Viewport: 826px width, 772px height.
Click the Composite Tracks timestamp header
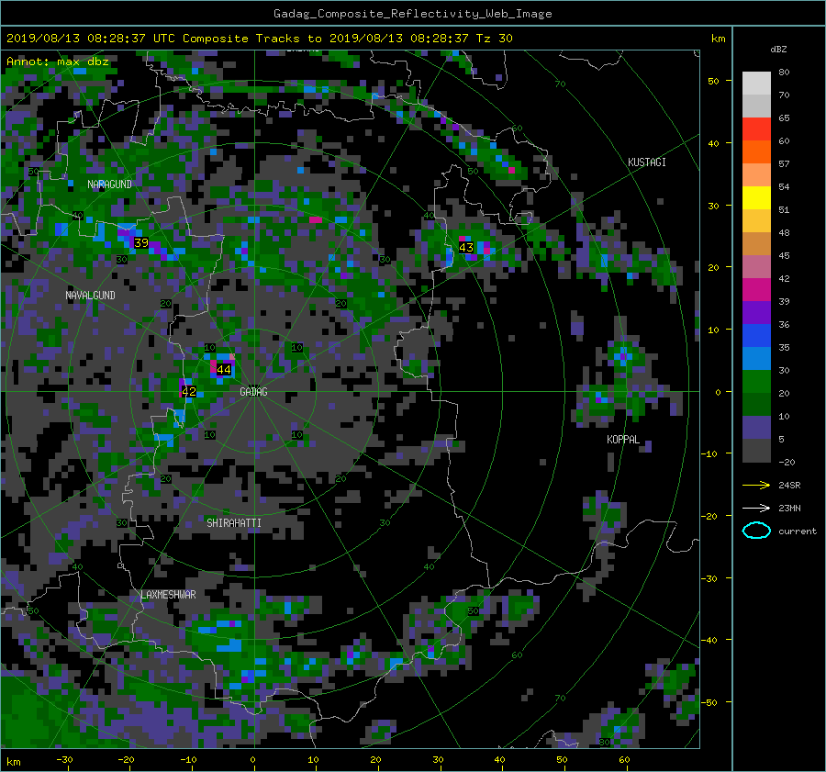pyautogui.click(x=259, y=39)
